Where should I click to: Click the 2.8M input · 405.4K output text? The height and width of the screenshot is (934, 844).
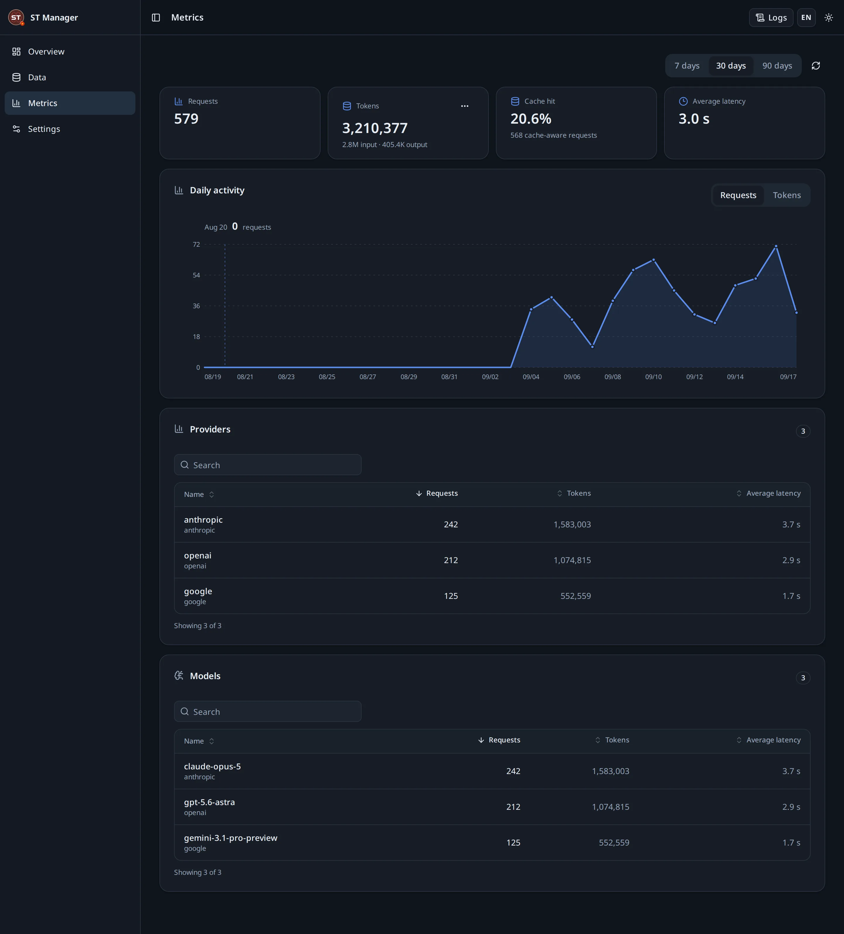coord(384,144)
